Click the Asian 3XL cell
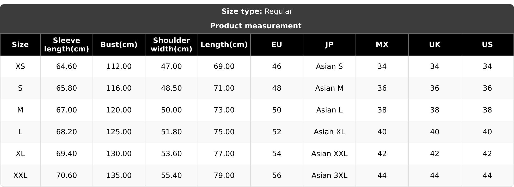 (x=329, y=176)
